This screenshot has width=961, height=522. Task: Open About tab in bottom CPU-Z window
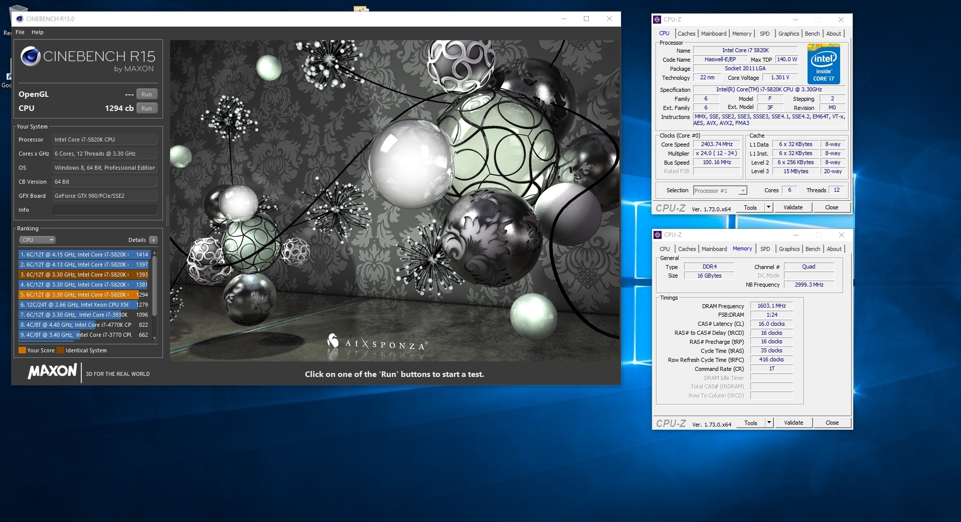pos(834,249)
